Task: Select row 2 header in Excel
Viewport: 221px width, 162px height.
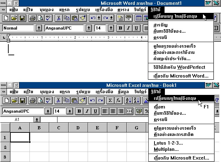Action: (x=5, y=147)
